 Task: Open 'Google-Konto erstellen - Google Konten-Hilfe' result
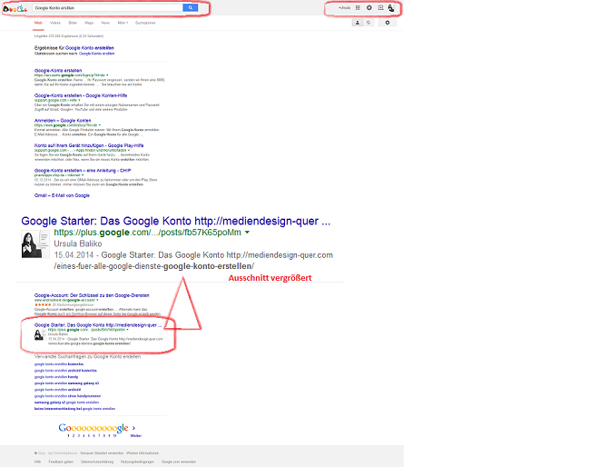point(81,95)
